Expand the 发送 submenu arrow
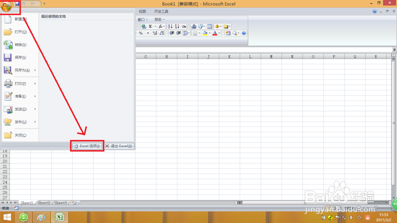This screenshot has width=397, height=223. [x=35, y=109]
